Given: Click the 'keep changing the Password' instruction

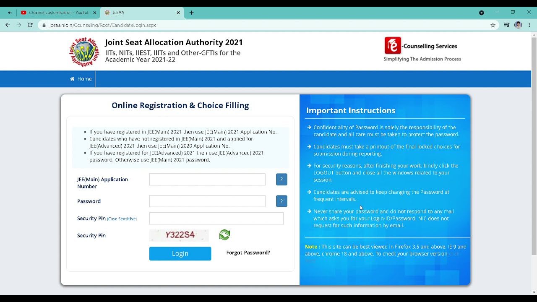Looking at the screenshot, I should [x=381, y=195].
